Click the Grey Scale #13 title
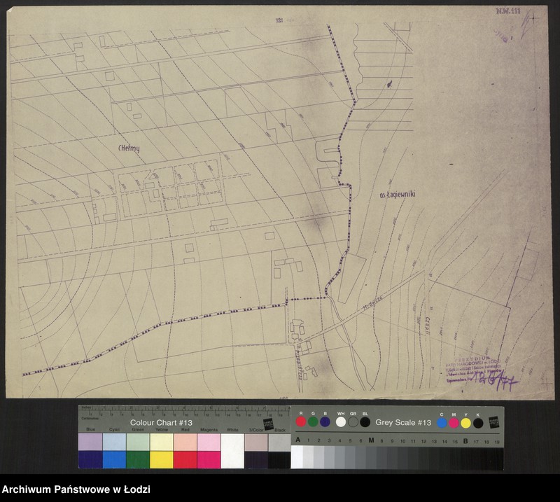This screenshot has height=502, width=560. [403, 423]
